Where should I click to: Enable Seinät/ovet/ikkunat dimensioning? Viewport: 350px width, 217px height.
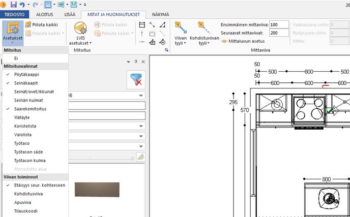tap(35, 91)
